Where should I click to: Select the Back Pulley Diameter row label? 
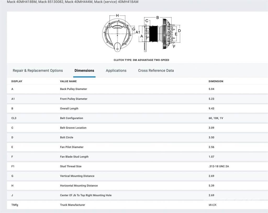pyautogui.click(x=73, y=89)
